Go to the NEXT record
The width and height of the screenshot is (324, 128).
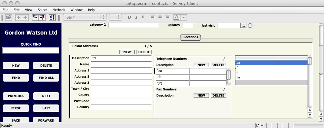(x=46, y=96)
